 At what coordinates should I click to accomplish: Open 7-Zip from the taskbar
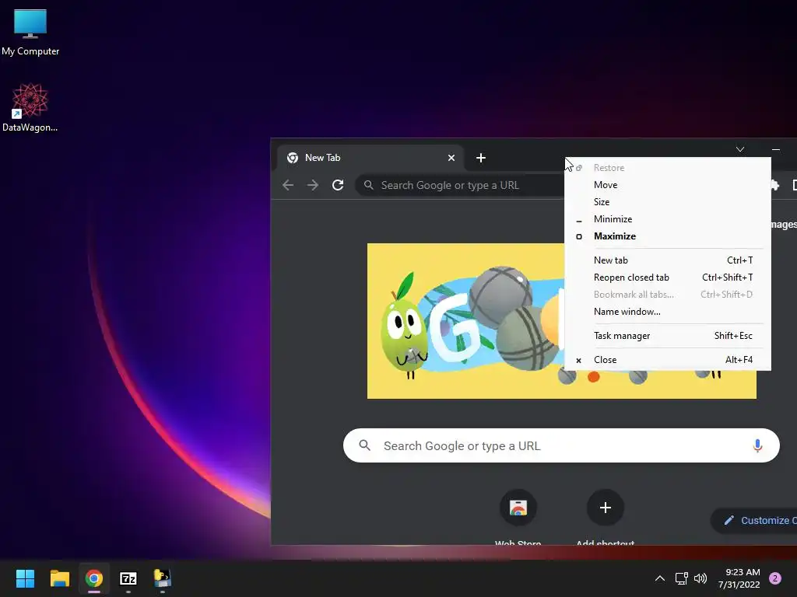pos(128,578)
